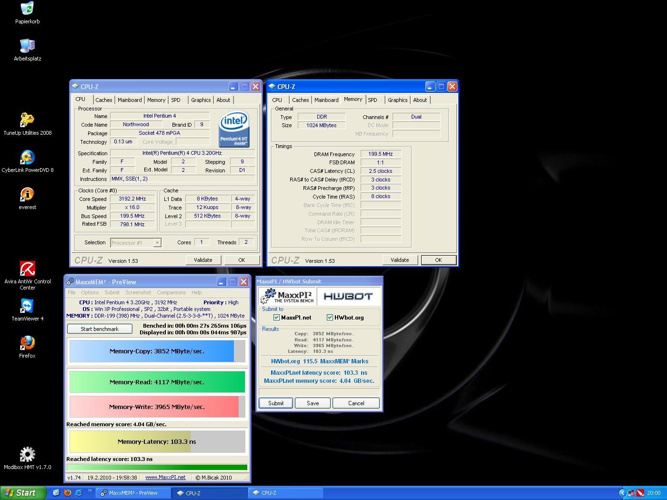Click second CPU-Z taskbar button

point(286,493)
